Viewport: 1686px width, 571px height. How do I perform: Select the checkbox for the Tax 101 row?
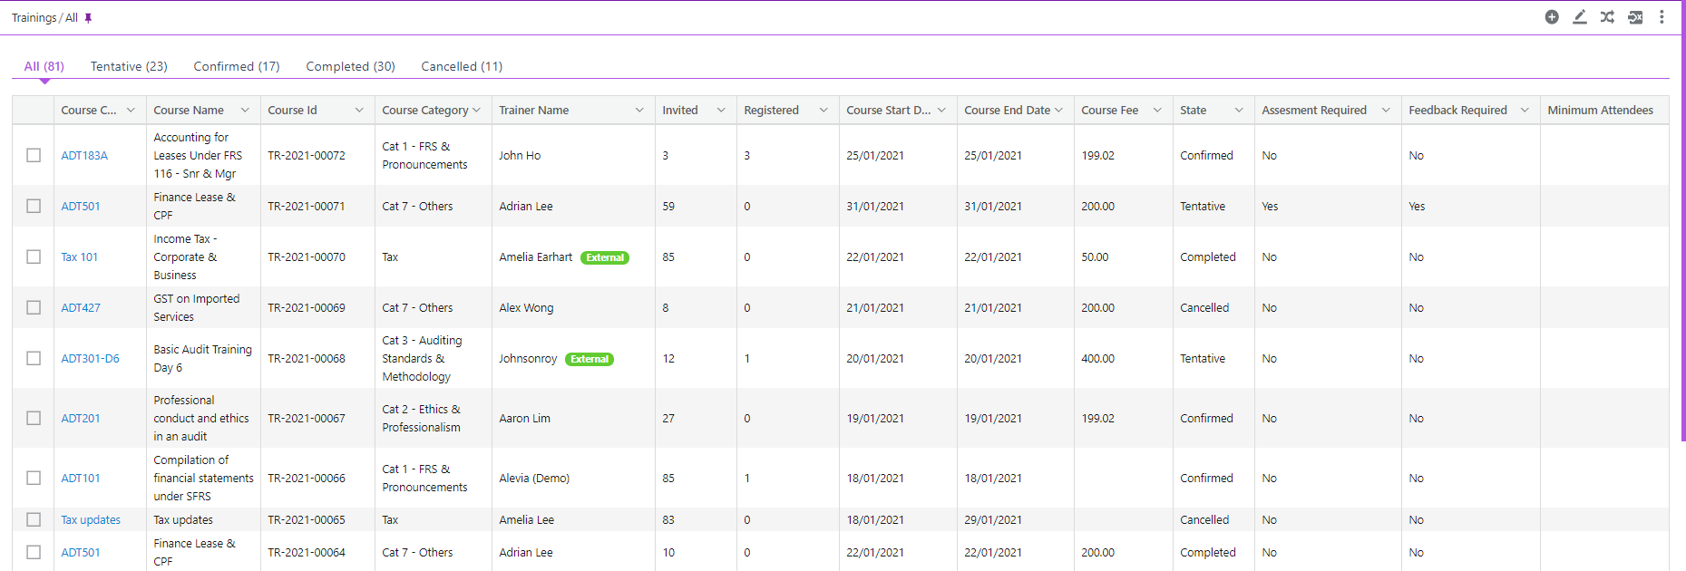[x=34, y=256]
